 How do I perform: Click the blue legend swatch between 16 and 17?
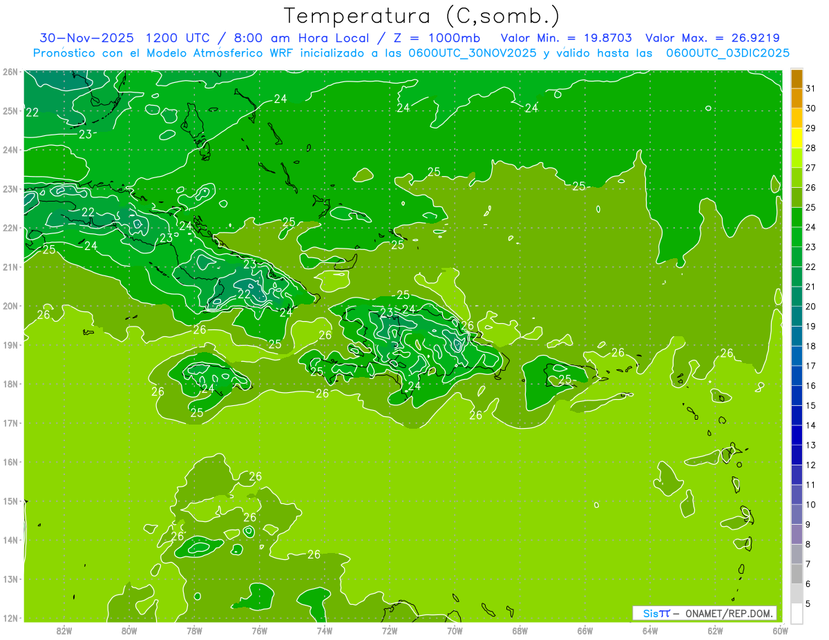pos(797,376)
